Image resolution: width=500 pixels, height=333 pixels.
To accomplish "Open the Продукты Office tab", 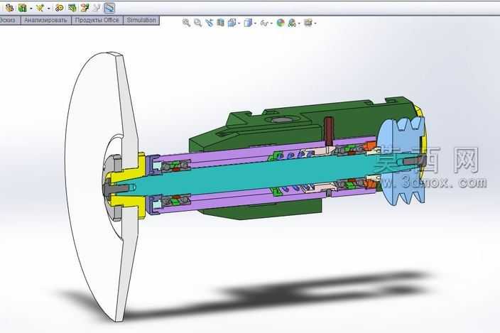I will [97, 20].
